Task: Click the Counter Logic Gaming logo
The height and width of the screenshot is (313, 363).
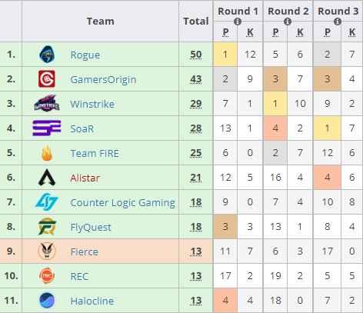Action: [47, 201]
